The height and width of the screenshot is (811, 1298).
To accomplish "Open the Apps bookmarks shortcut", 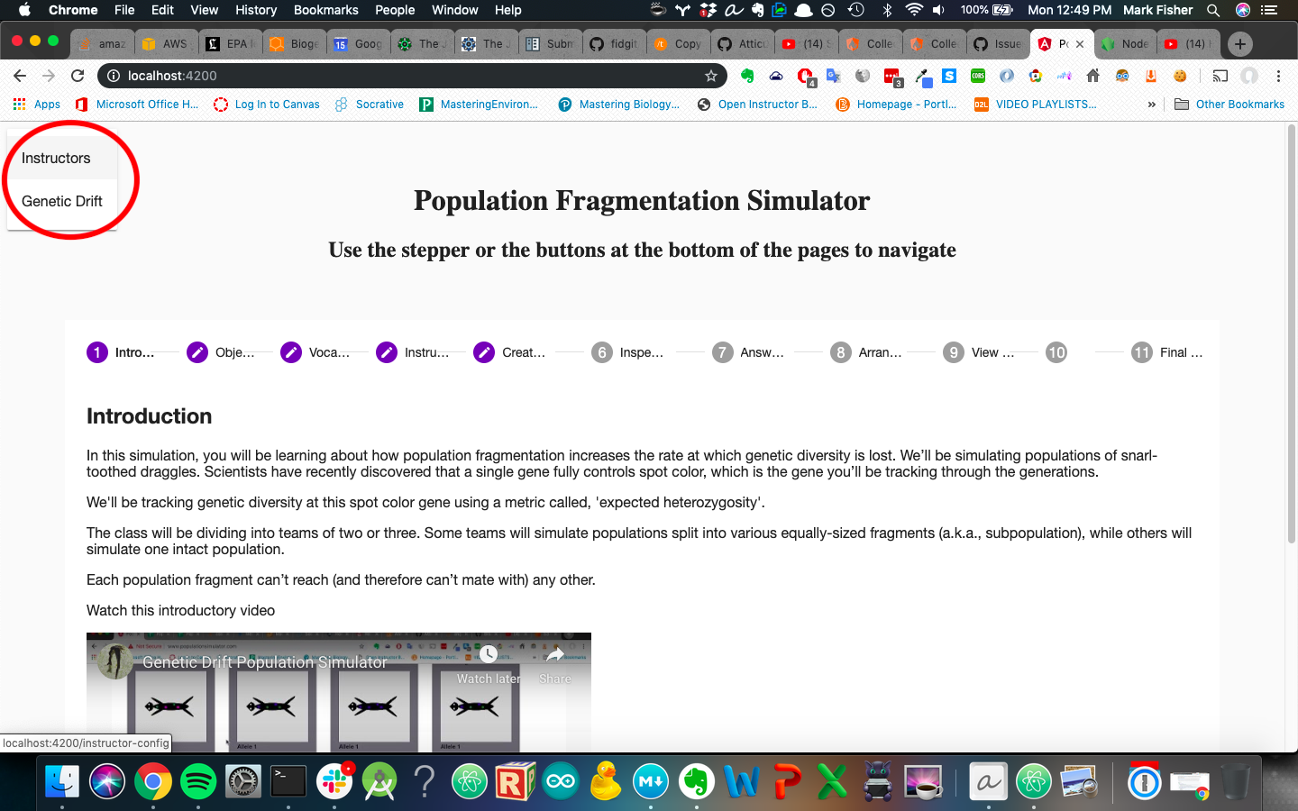I will [x=37, y=105].
